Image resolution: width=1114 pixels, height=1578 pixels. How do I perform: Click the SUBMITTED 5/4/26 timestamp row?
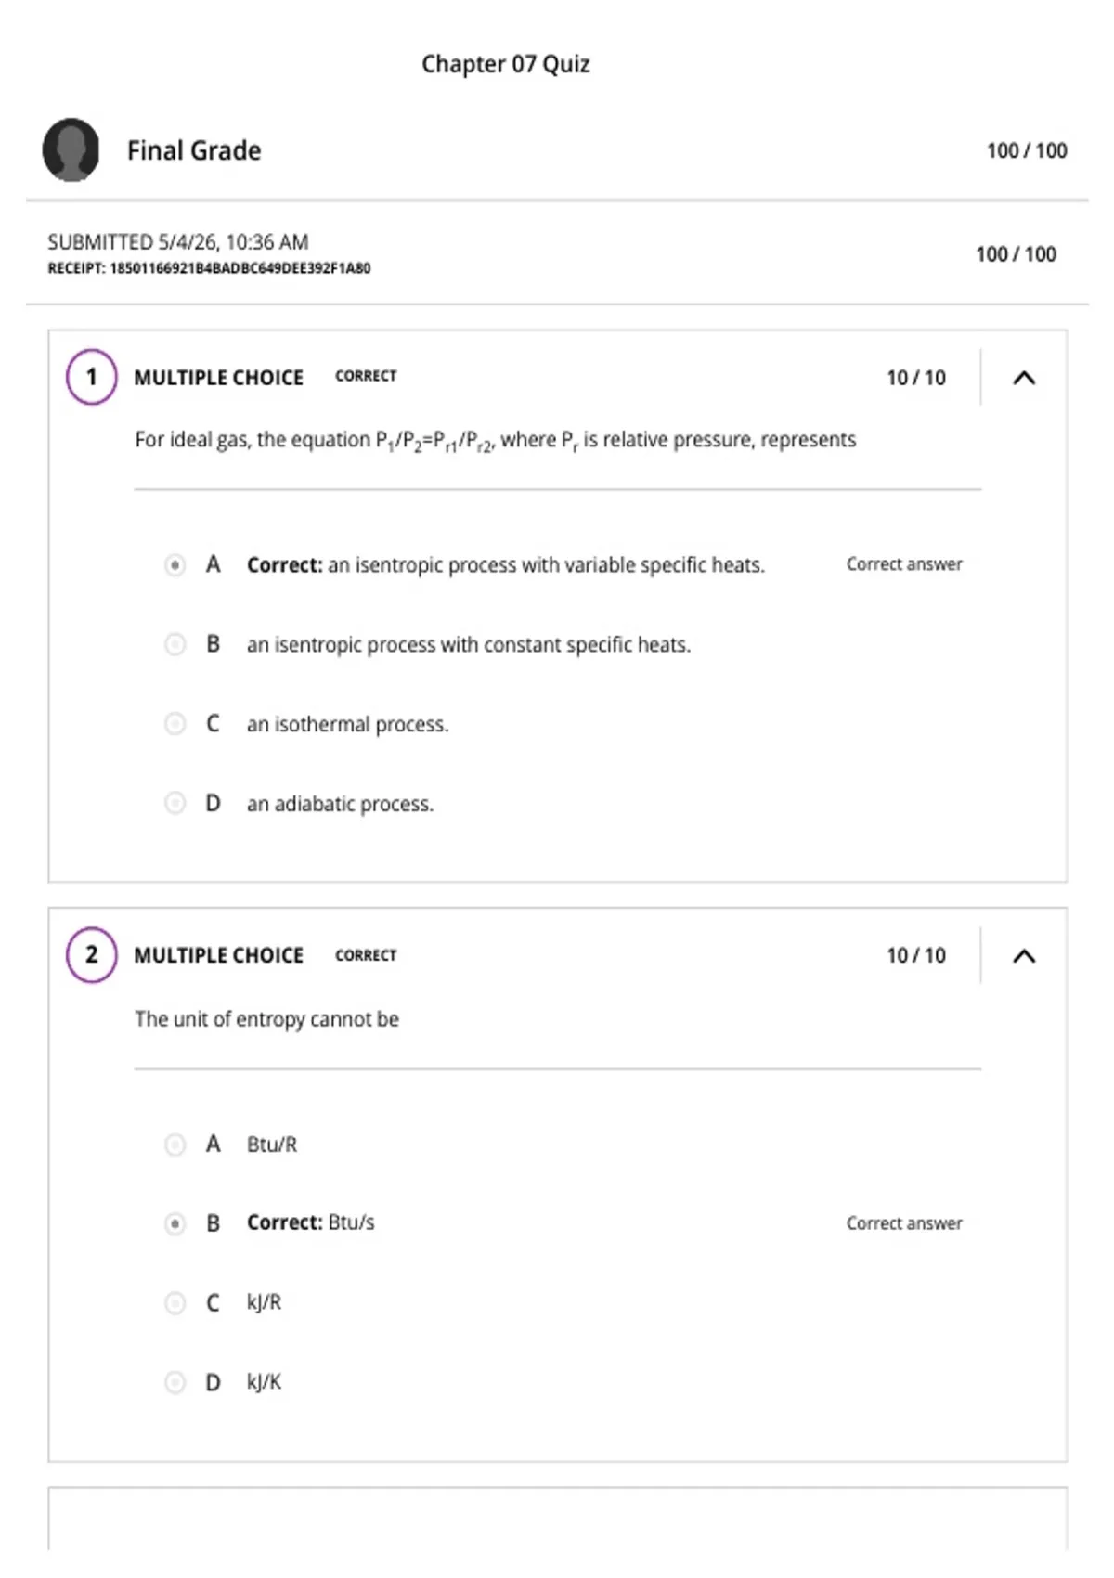pyautogui.click(x=178, y=242)
